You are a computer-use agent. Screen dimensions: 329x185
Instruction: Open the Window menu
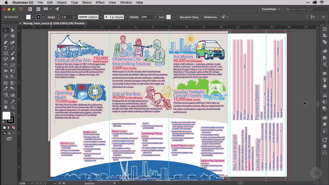[126, 3]
